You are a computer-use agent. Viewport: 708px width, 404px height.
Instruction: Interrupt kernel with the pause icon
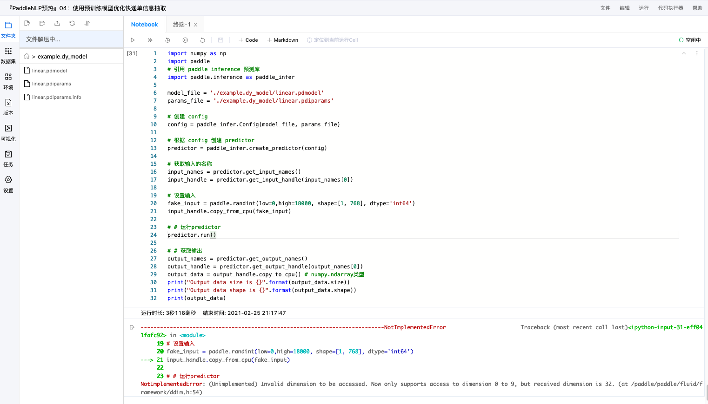[x=185, y=40]
